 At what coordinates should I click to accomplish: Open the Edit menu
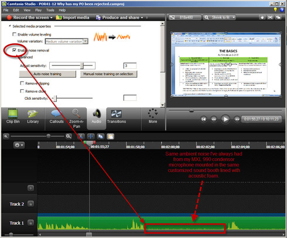16,10
